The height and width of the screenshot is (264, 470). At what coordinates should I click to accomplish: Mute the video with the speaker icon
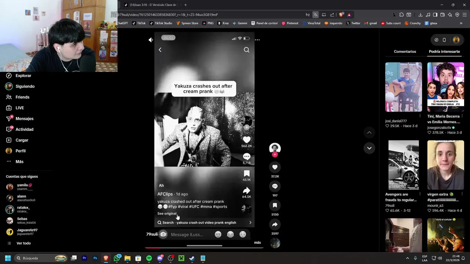pos(151,40)
